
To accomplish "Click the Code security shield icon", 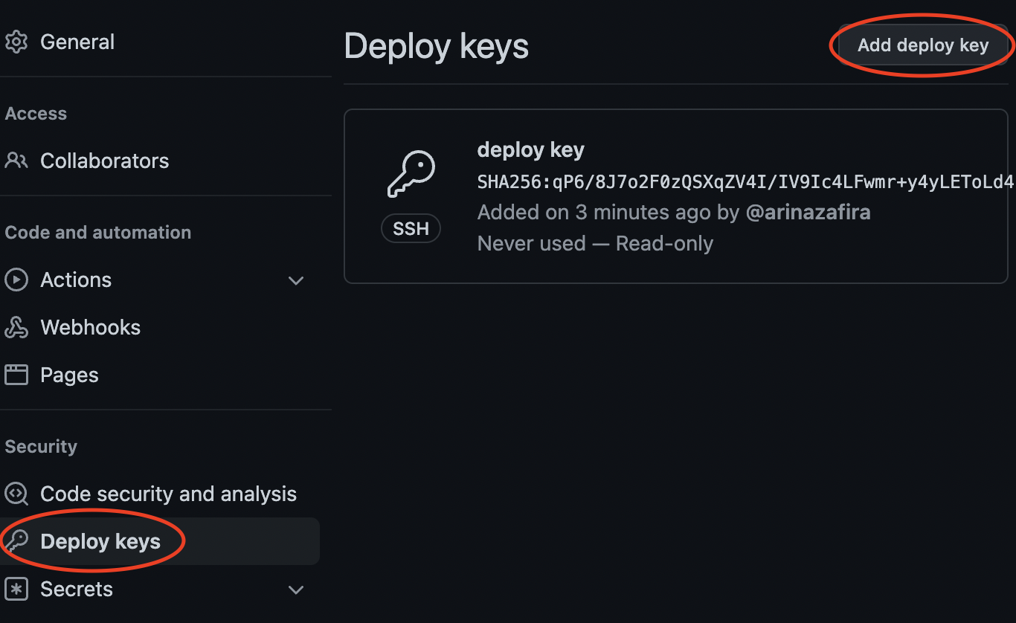I will coord(16,494).
